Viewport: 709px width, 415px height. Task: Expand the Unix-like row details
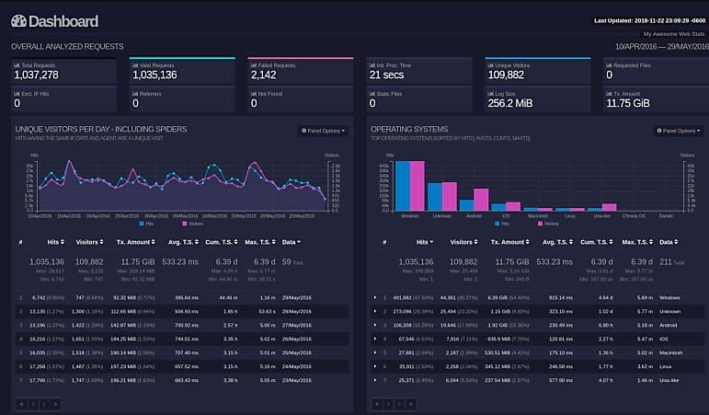[x=375, y=380]
